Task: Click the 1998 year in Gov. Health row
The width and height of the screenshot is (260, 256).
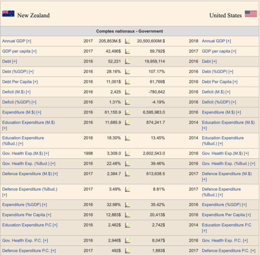Action: pos(88,154)
